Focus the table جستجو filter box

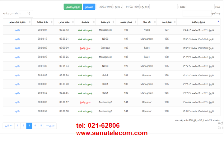pos(197,14)
